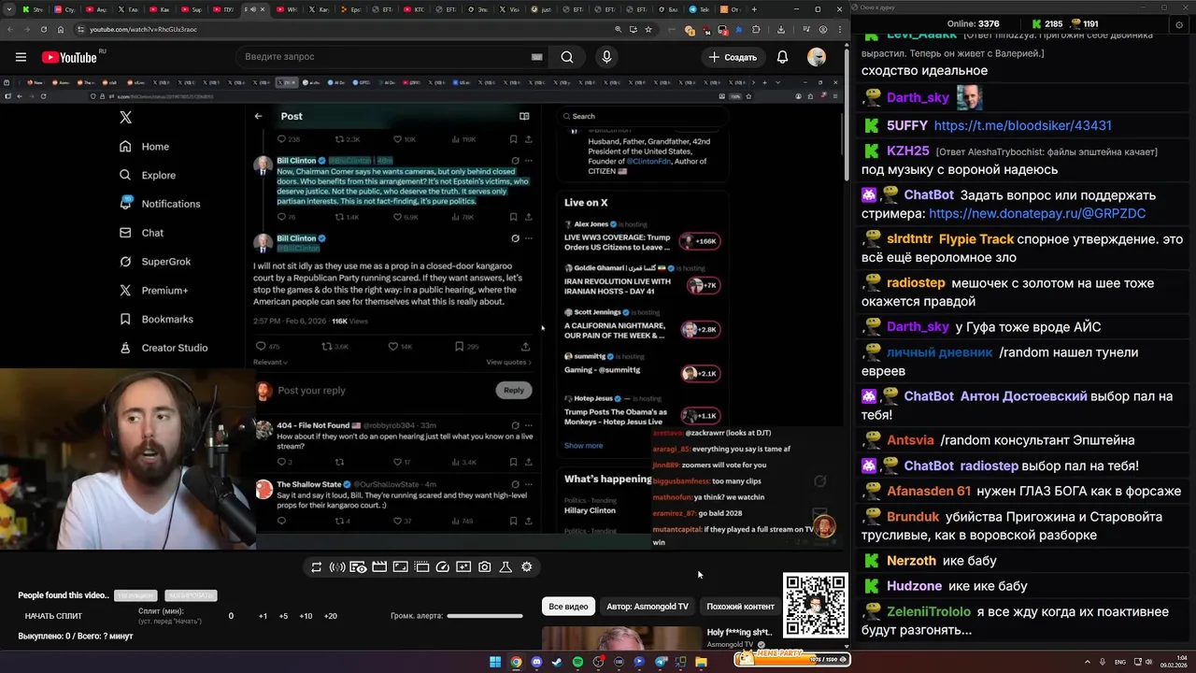Click the audio broadcast icon in player toolbar
The width and height of the screenshot is (1196, 673).
pos(337,567)
